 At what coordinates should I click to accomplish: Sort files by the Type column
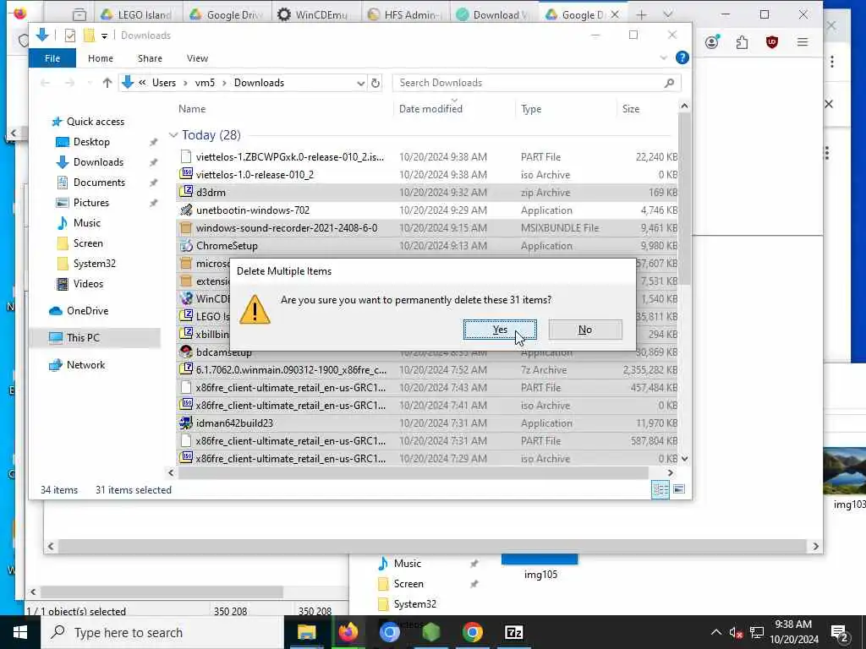click(531, 109)
